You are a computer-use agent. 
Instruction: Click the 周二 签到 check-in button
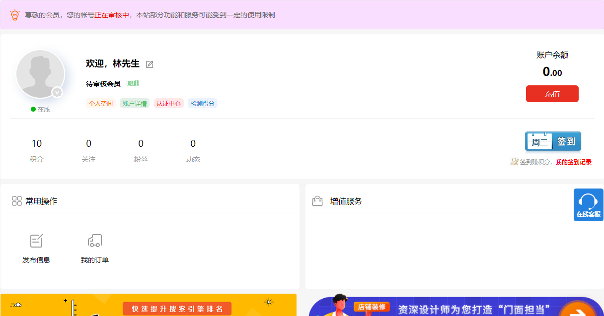click(x=552, y=141)
